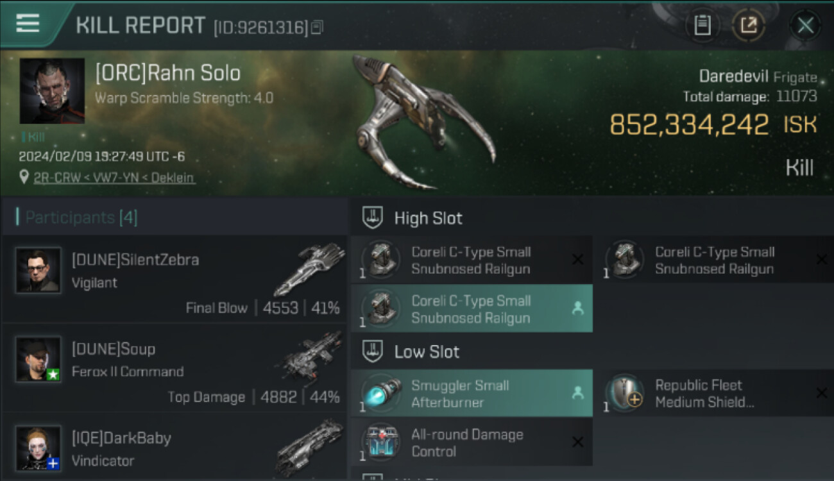The image size is (834, 481).
Task: Close the kill report panel
Action: point(805,26)
